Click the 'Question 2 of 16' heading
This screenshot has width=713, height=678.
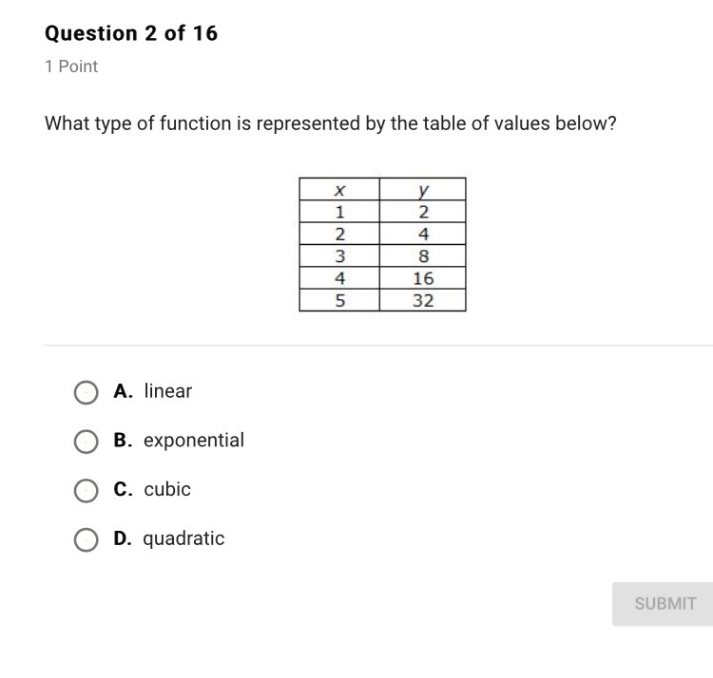(x=131, y=33)
